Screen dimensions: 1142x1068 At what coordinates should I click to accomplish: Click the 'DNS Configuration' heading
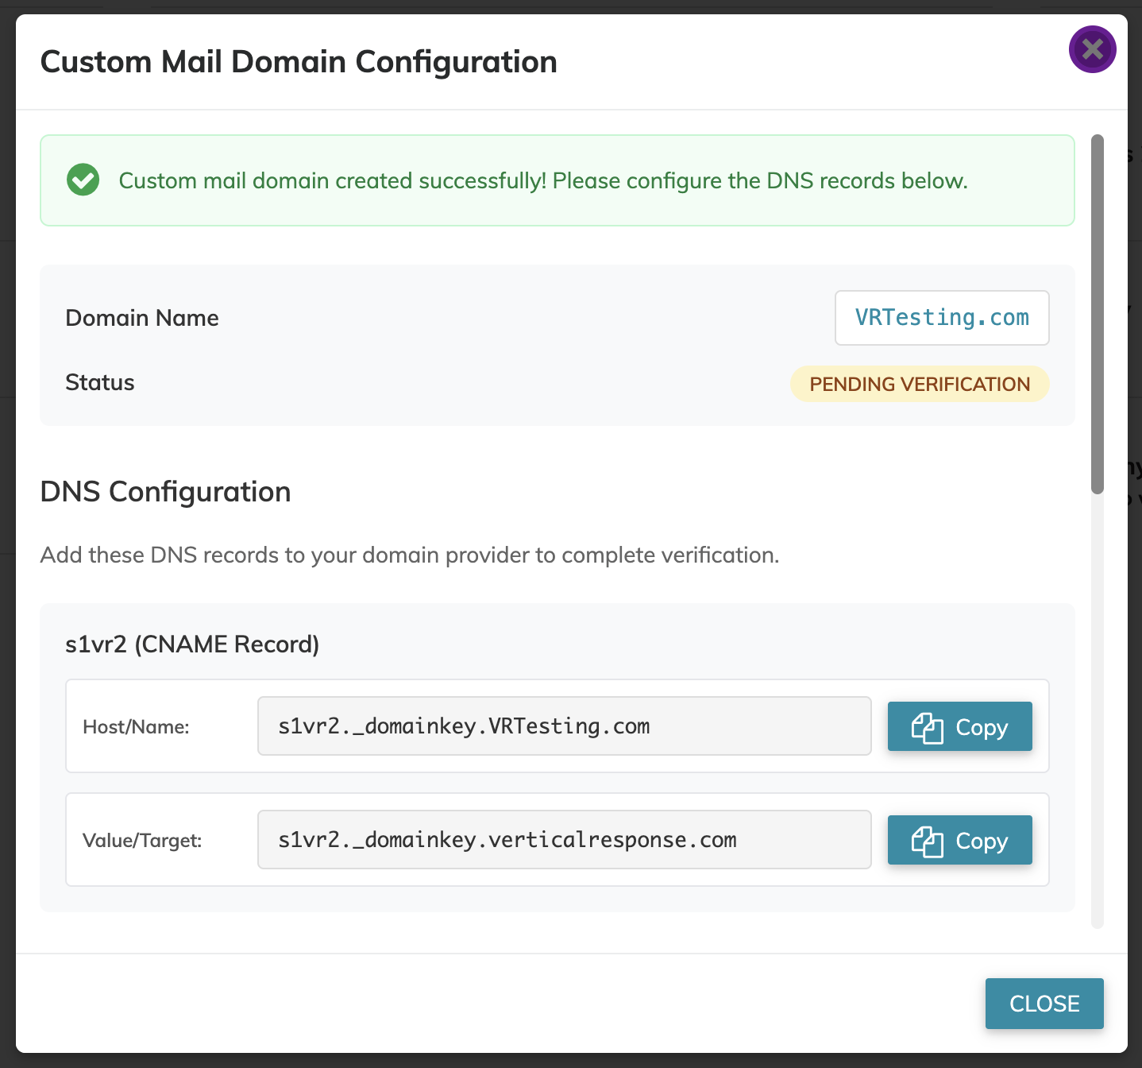pos(165,492)
